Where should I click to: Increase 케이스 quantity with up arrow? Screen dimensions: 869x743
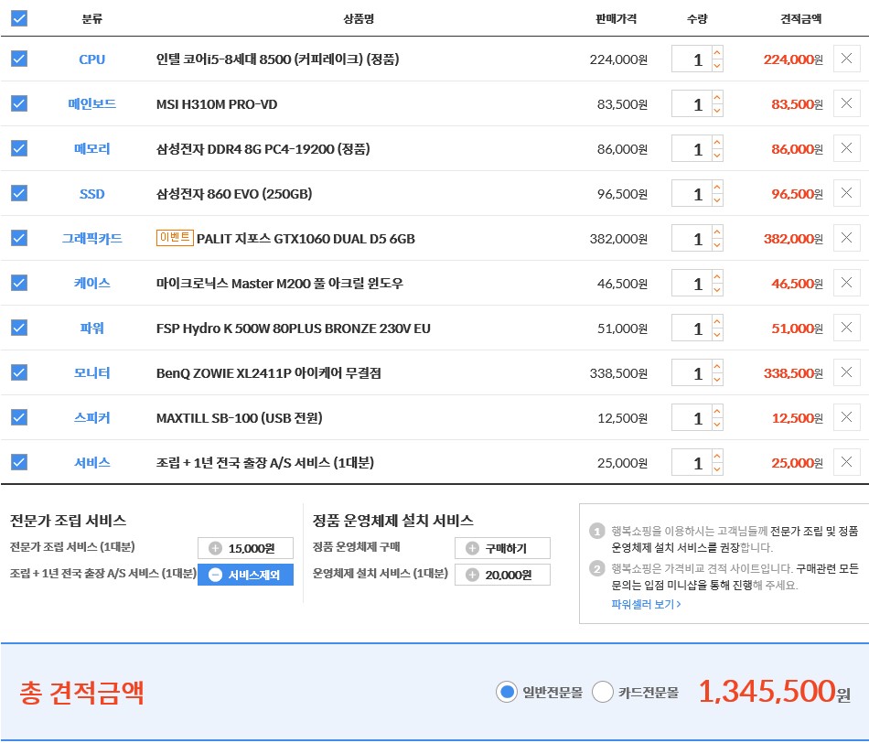click(x=717, y=276)
